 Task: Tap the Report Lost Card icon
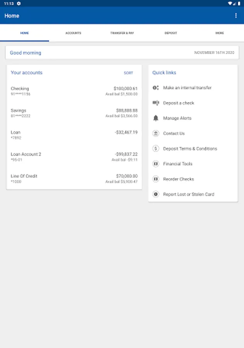pos(156,194)
